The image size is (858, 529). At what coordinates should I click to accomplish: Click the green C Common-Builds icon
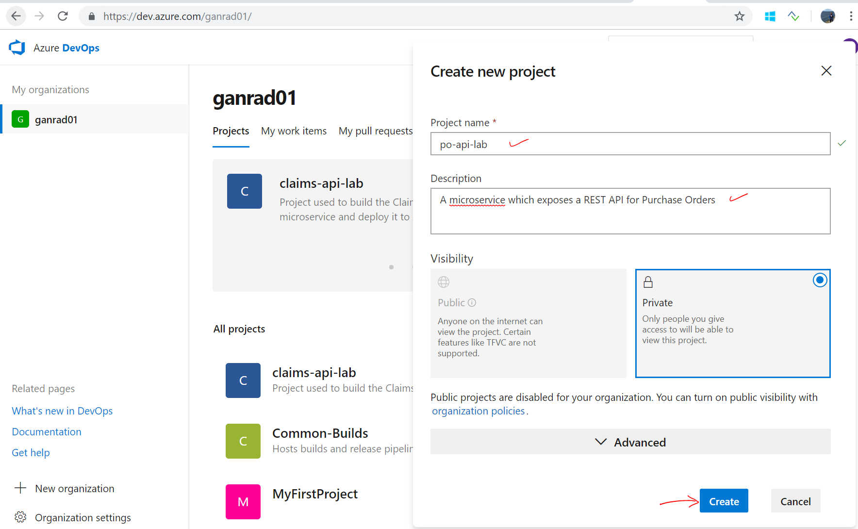point(243,441)
